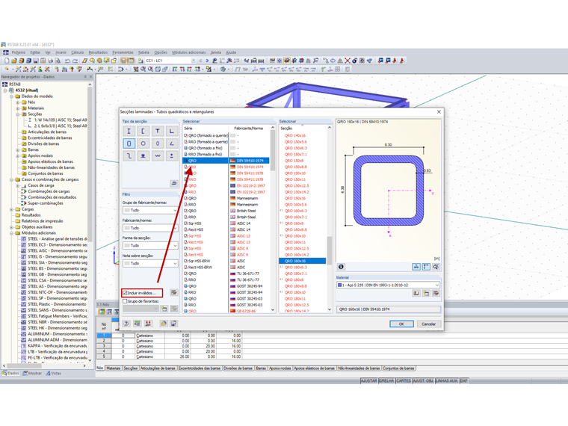Open the Fabricante/norma filter dropdown
Viewport: 568px width, 426px height.
150,228
